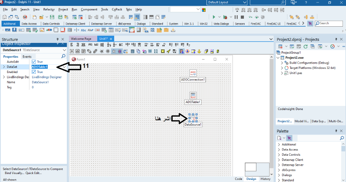This screenshot has width=346, height=182.
Task: Click the Open project folder icon
Action: (41, 17)
